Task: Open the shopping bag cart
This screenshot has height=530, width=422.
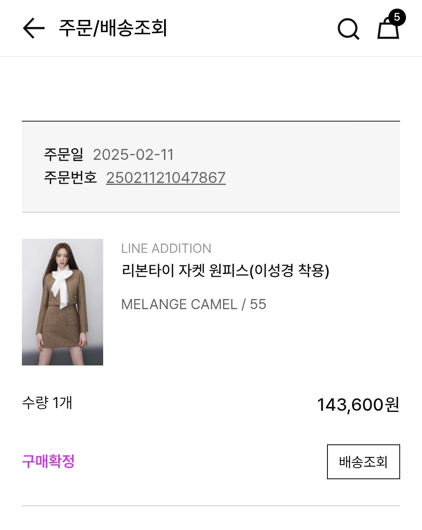Action: [x=388, y=30]
